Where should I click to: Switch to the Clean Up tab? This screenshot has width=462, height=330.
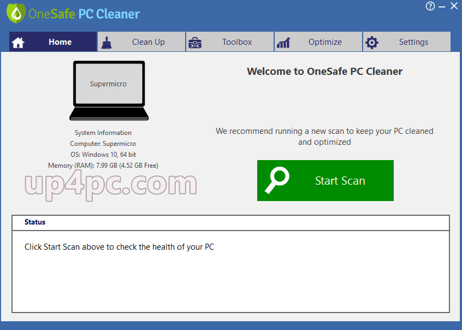pyautogui.click(x=141, y=42)
